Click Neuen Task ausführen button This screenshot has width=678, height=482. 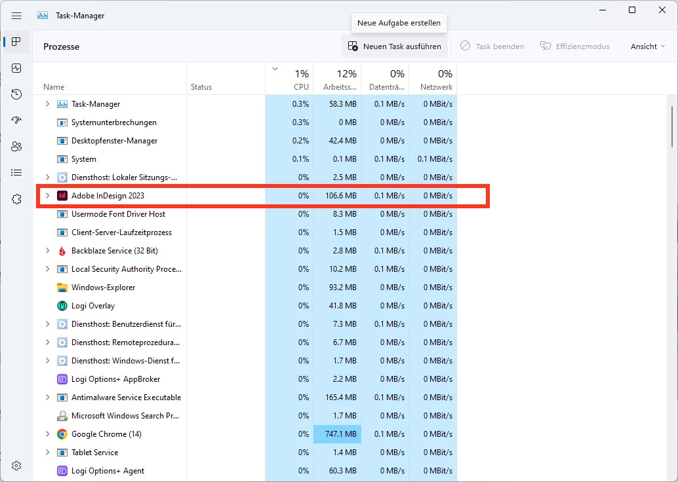[395, 46]
